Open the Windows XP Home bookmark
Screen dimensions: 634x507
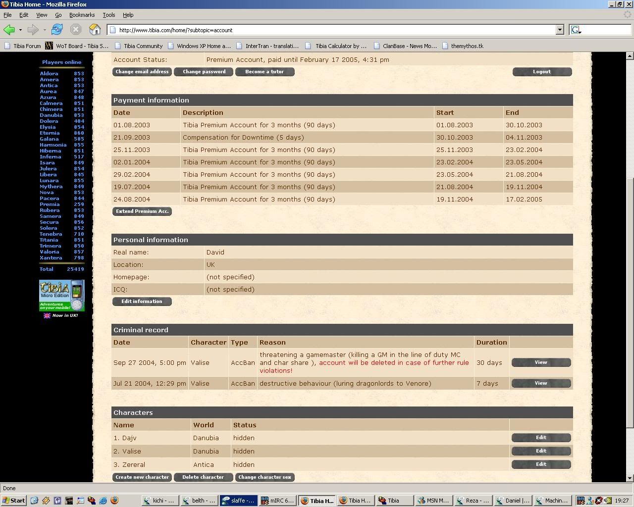[199, 46]
